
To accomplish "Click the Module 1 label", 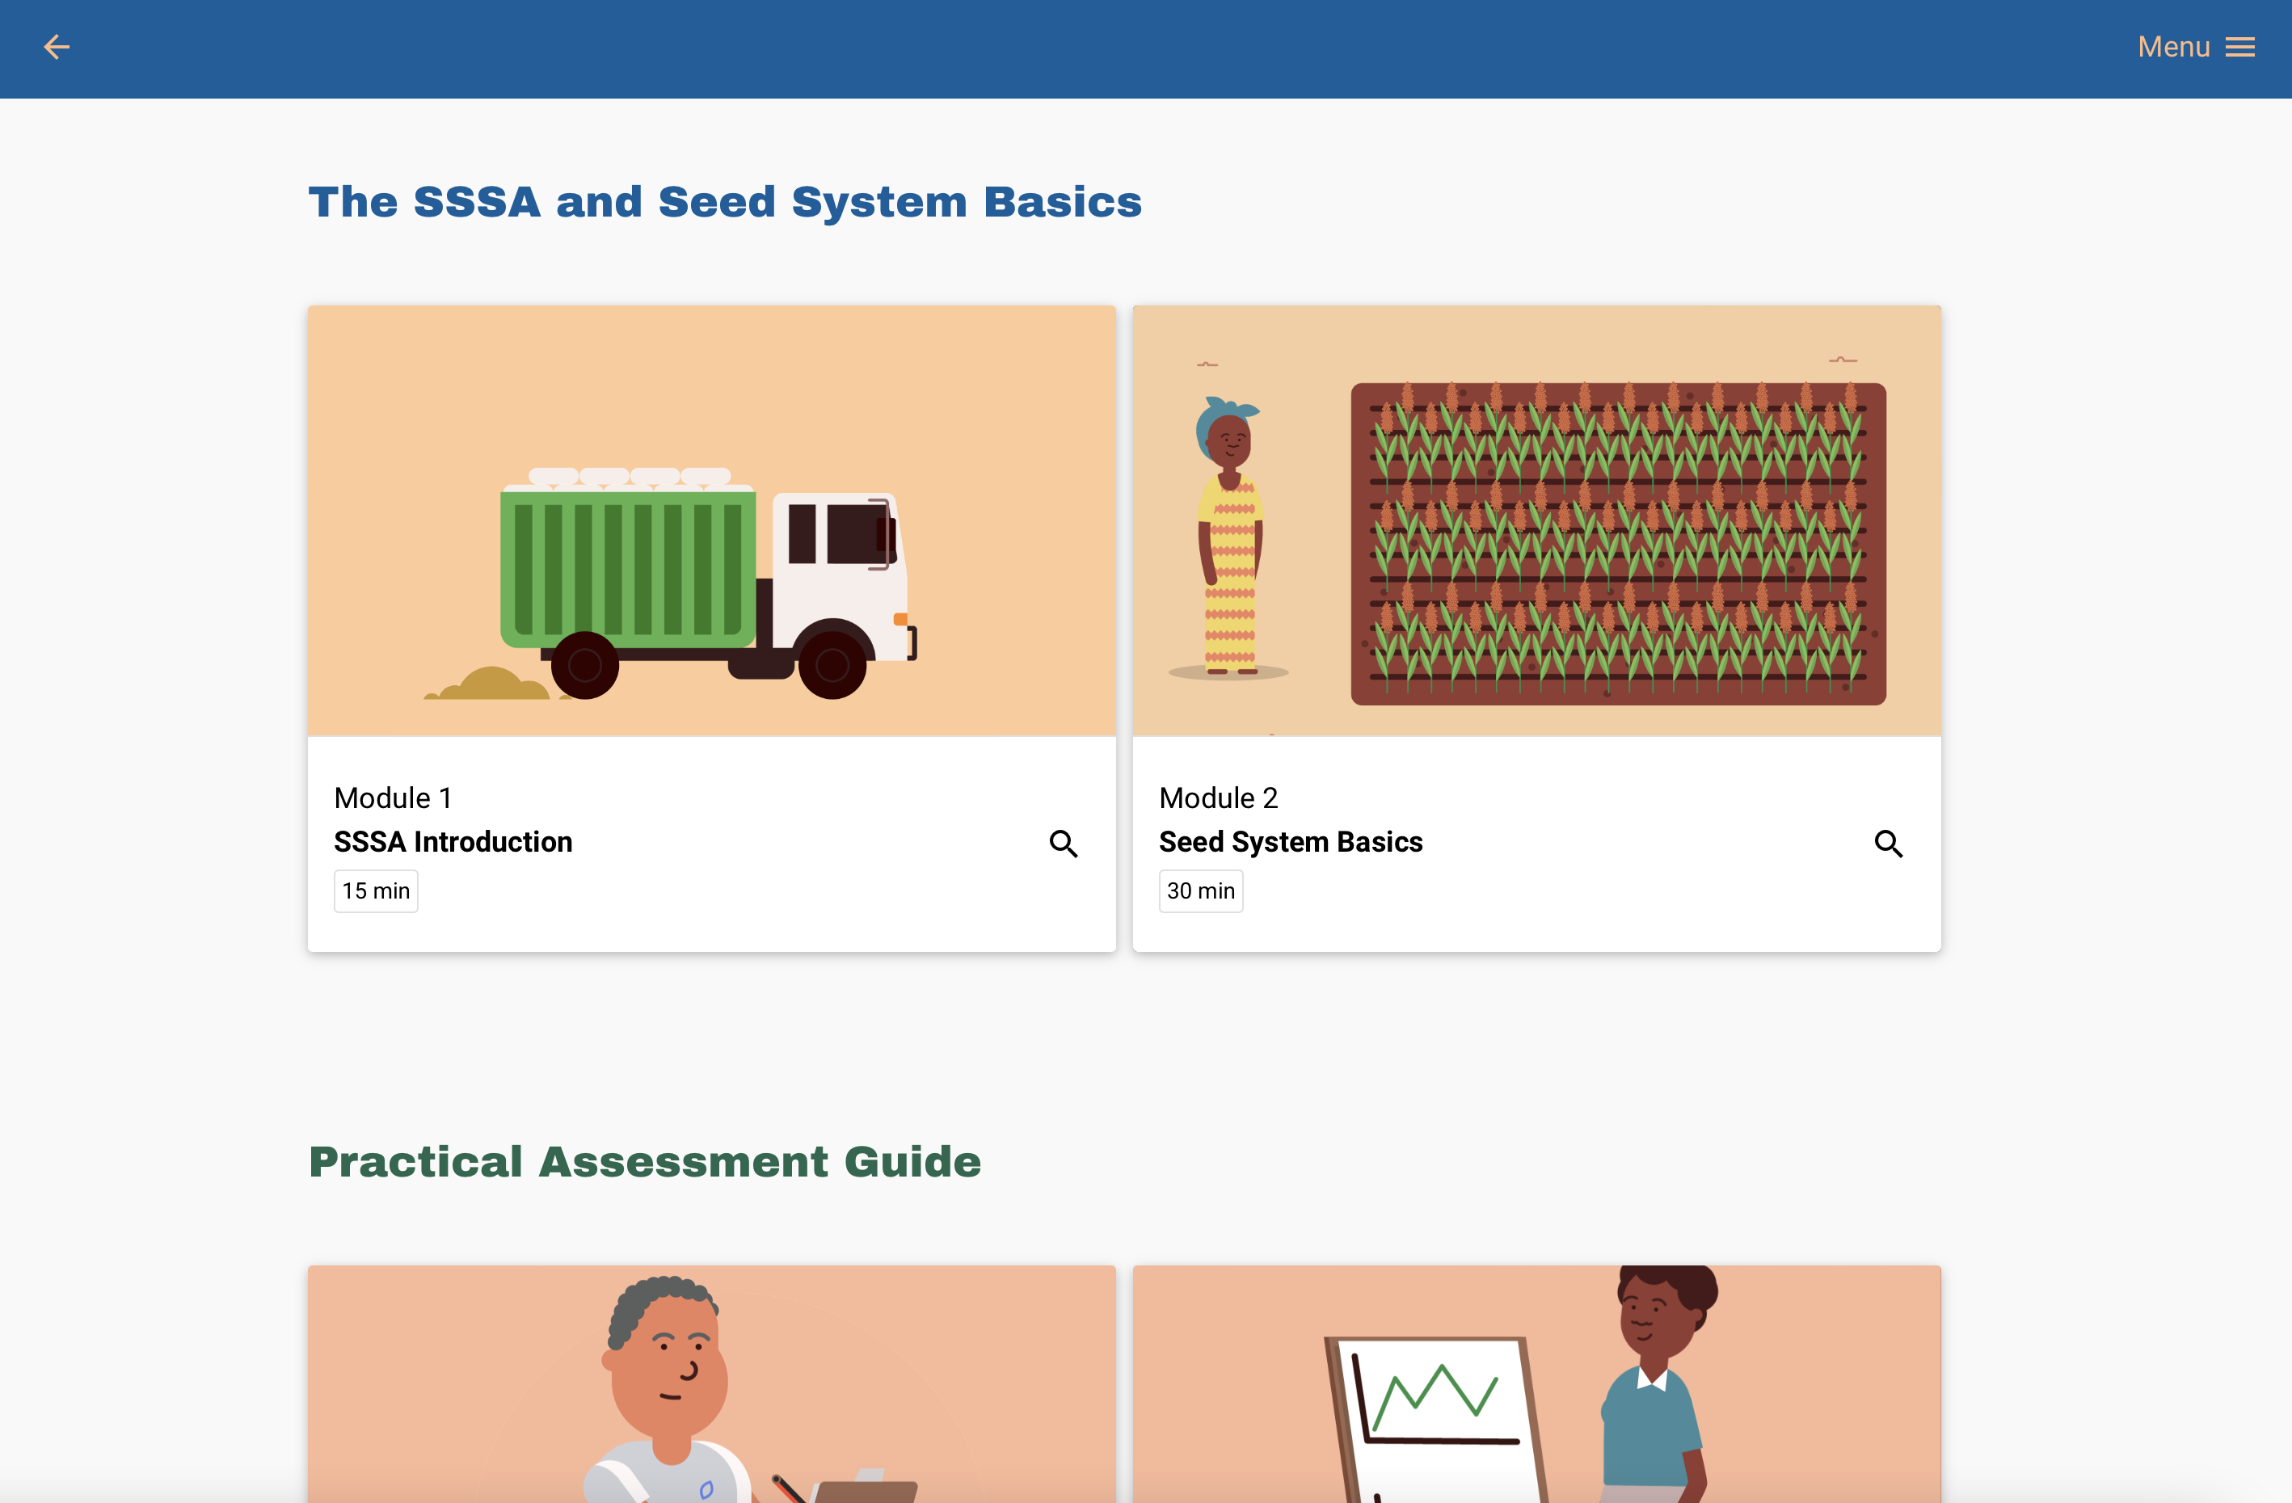I will (393, 798).
